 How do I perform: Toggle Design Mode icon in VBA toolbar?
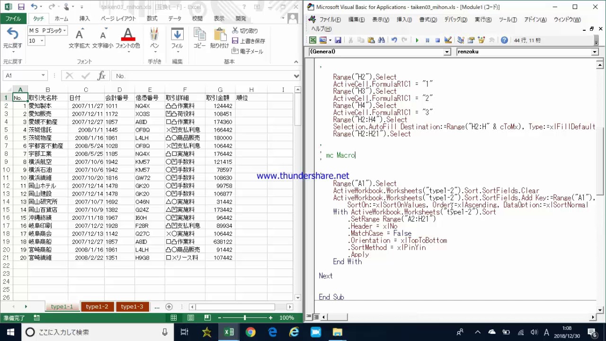448,40
